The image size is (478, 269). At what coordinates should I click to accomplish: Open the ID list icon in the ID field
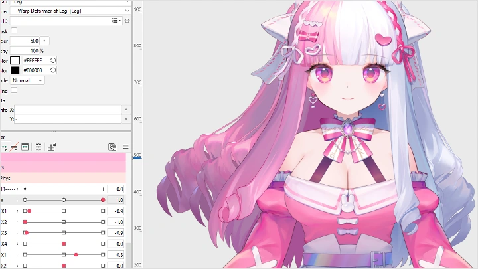coord(116,21)
